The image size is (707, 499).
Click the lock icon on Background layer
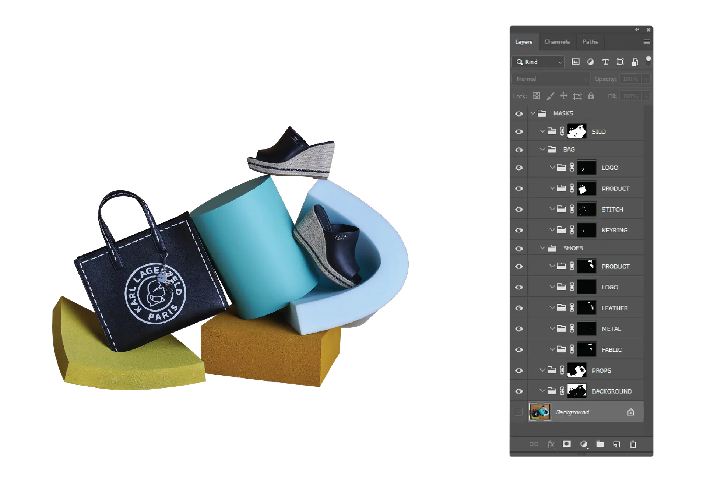click(x=630, y=412)
